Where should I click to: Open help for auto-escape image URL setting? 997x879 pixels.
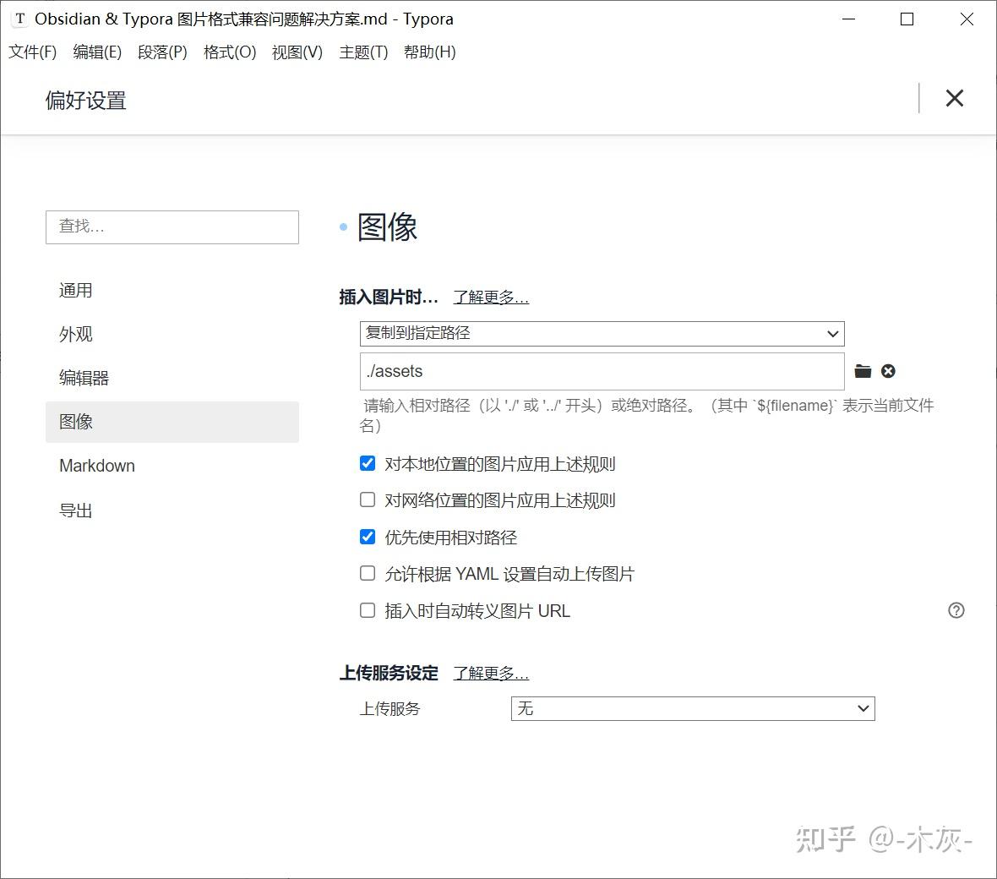point(956,610)
